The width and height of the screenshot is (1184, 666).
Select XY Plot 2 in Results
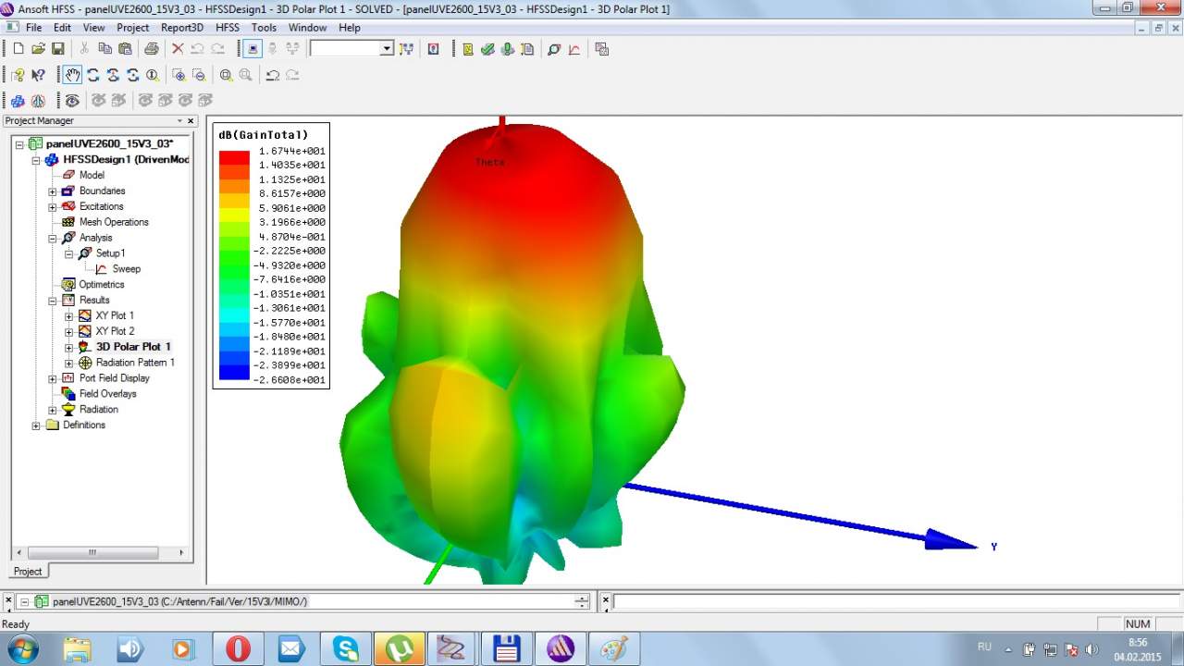click(x=115, y=331)
